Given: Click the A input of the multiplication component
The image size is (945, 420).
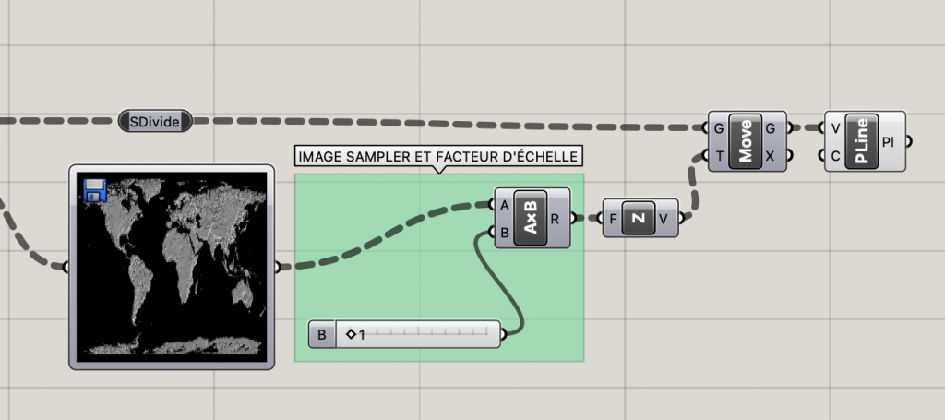Looking at the screenshot, I should pyautogui.click(x=504, y=206).
